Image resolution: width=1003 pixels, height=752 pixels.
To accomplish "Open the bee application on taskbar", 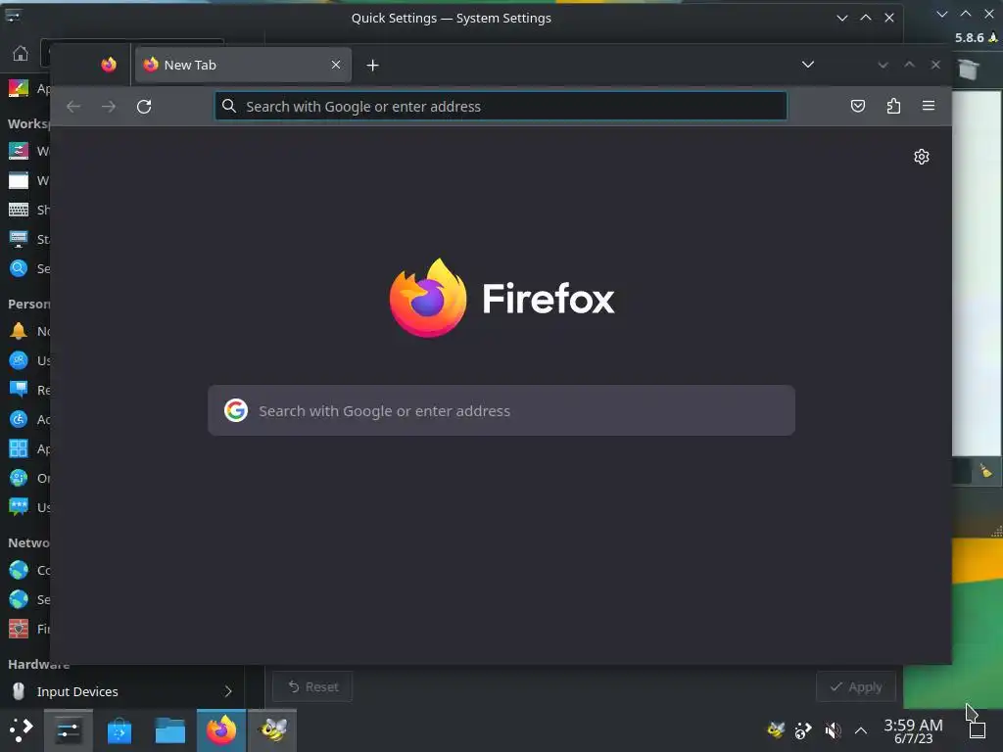I will 272,729.
